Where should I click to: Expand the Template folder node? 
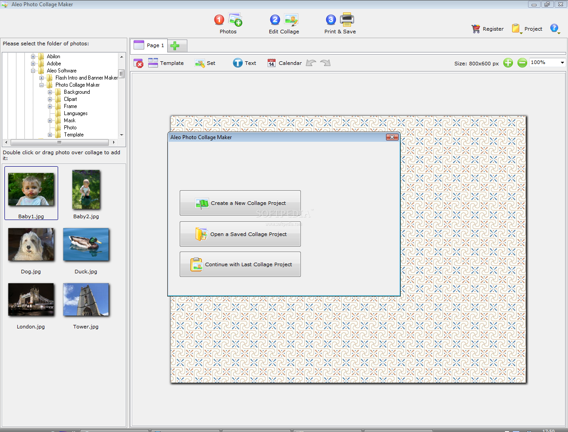coord(50,135)
